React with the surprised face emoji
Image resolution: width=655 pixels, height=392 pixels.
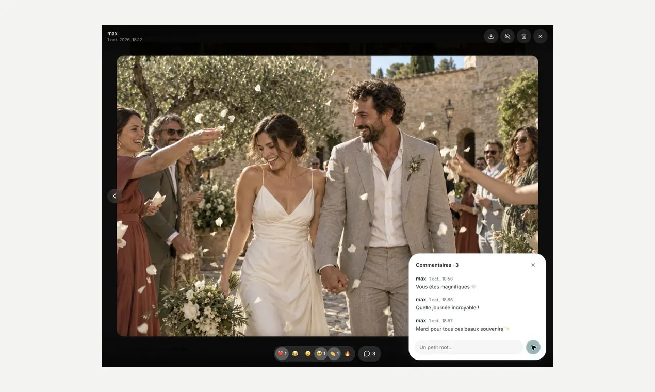pyautogui.click(x=308, y=354)
